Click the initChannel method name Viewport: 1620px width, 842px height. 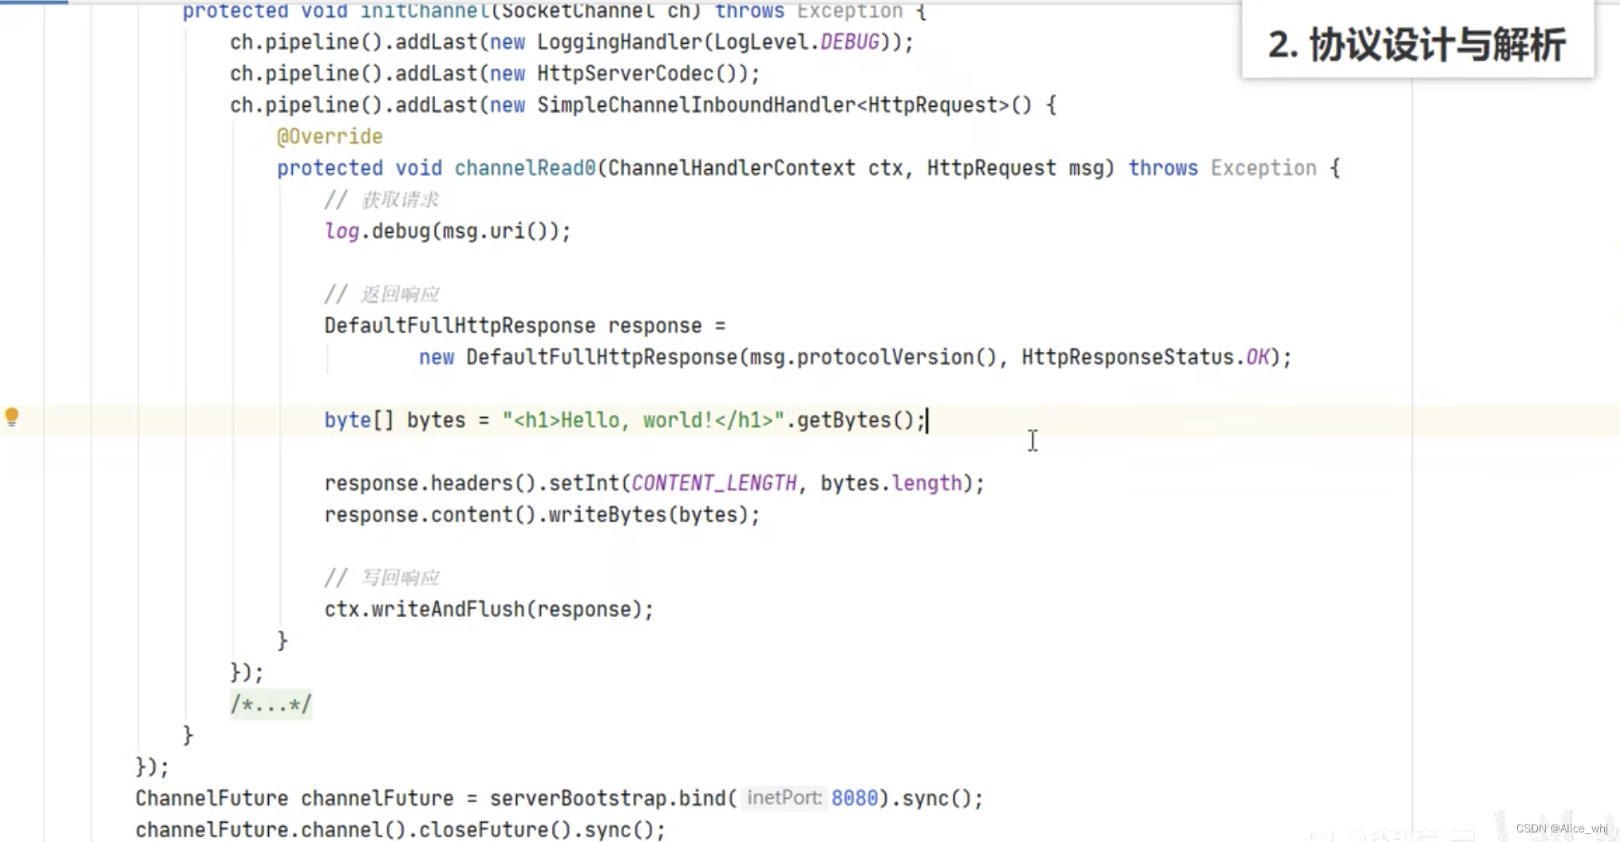(x=425, y=11)
